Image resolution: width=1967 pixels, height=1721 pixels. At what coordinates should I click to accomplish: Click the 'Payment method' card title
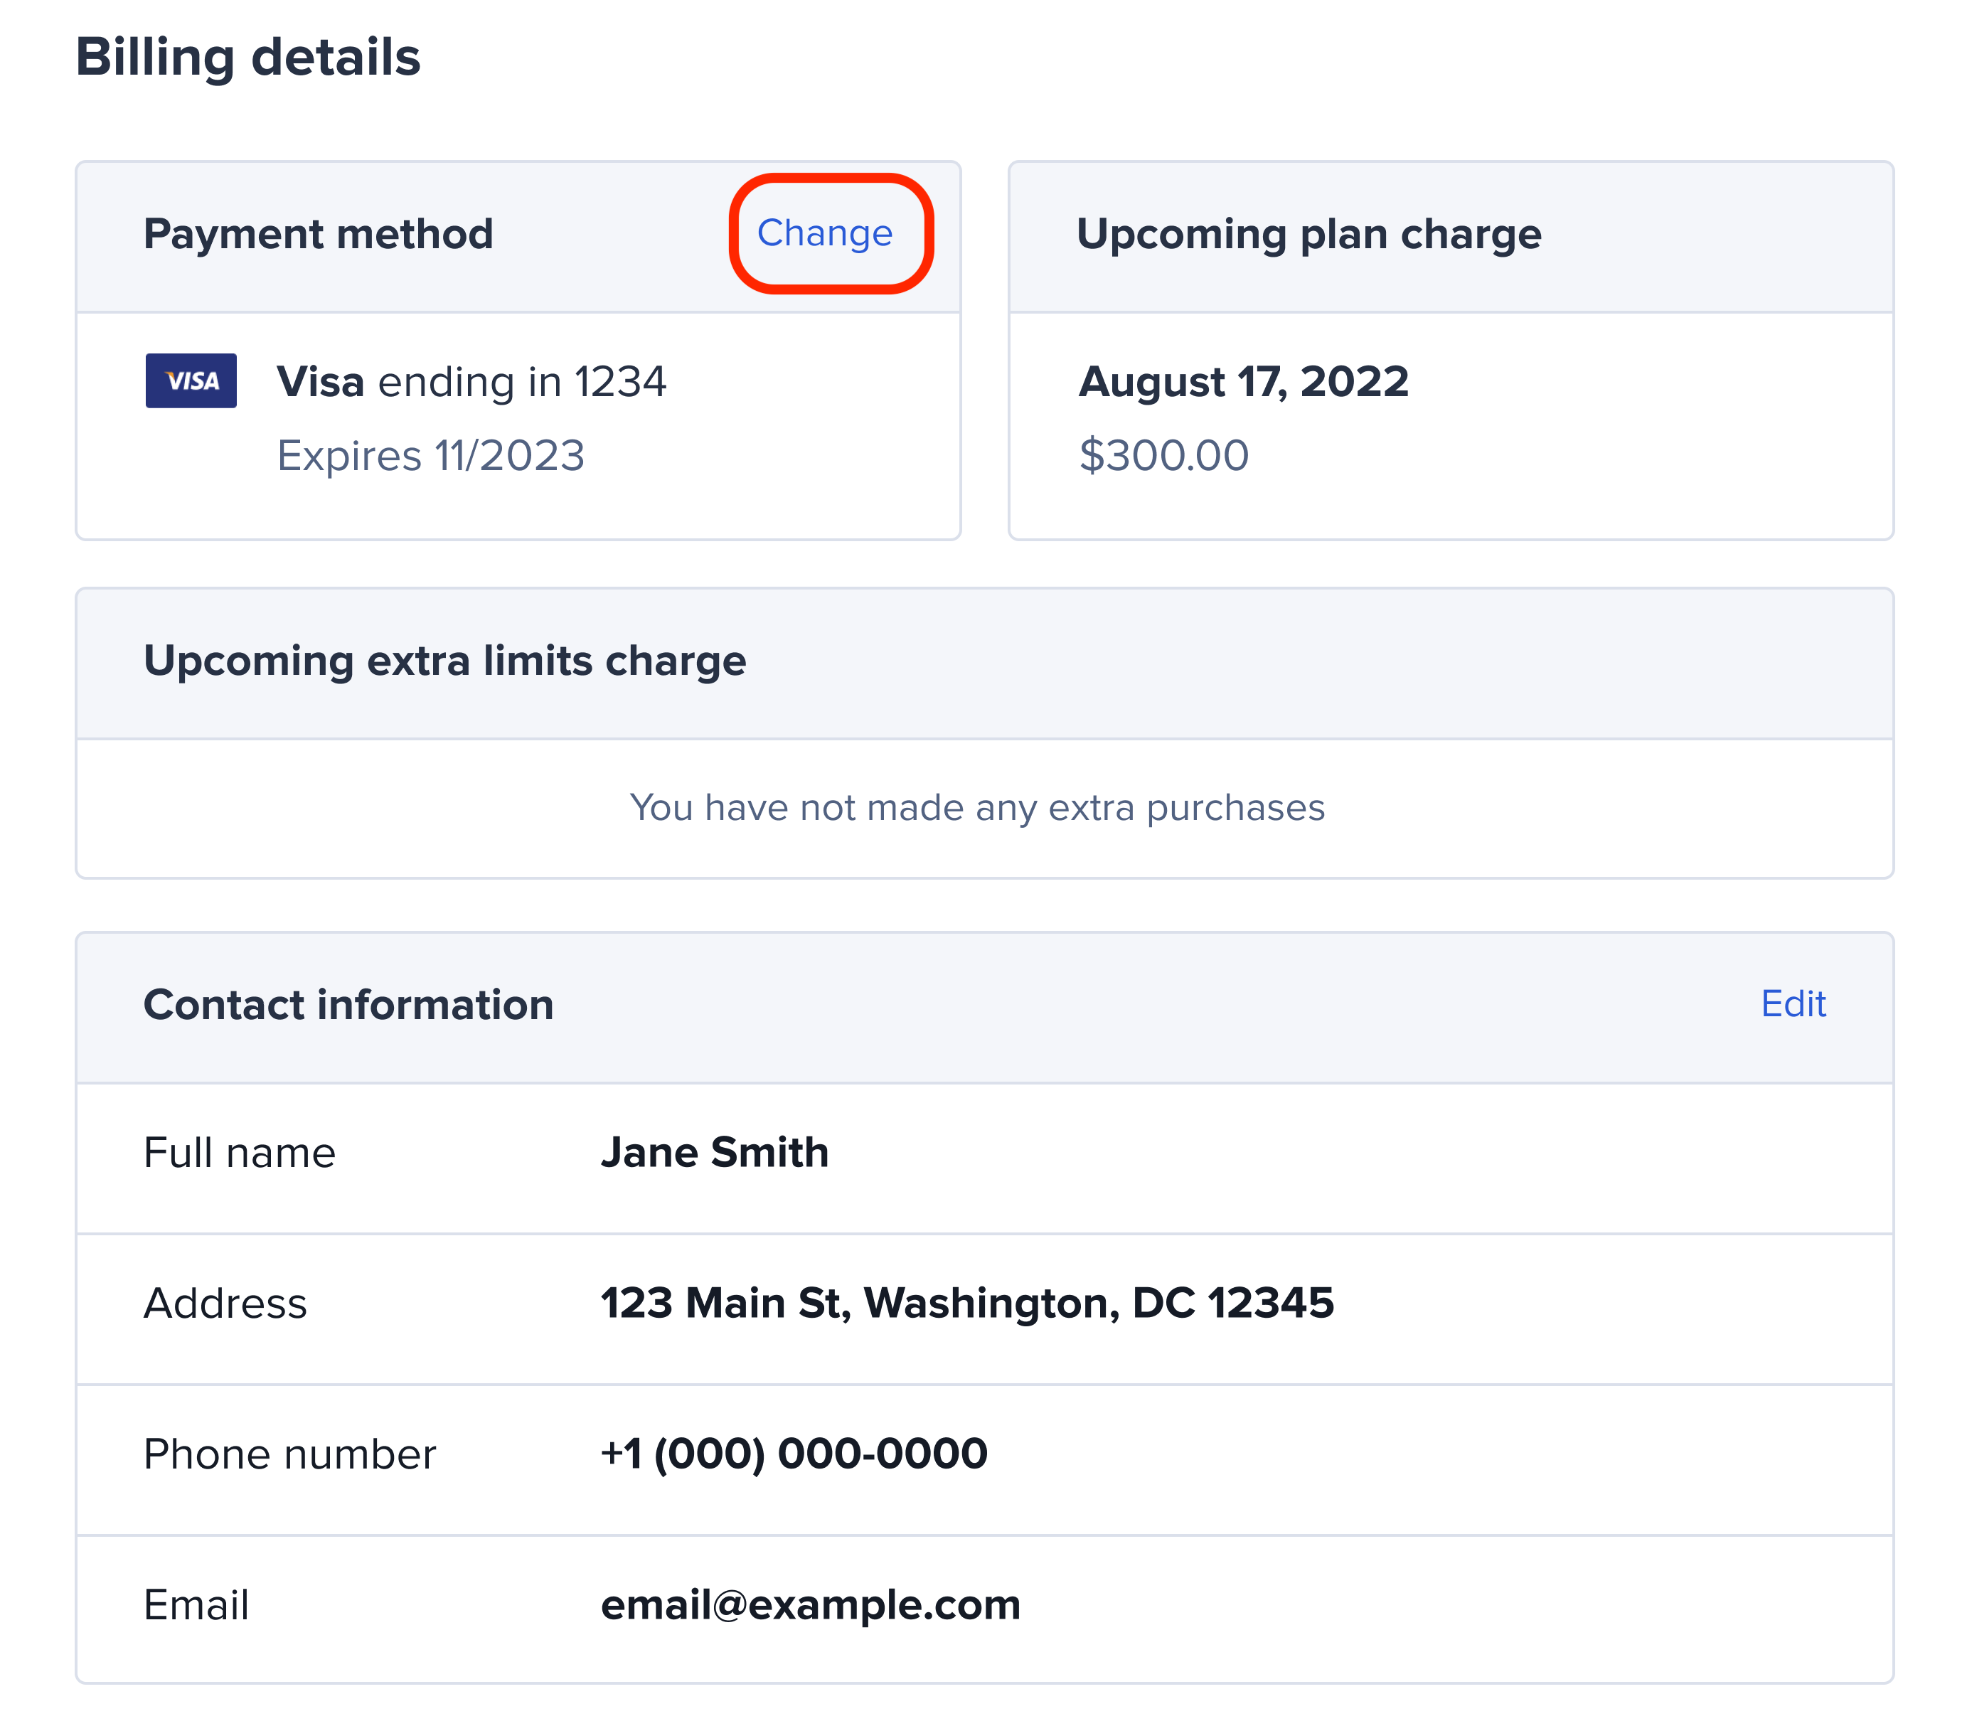coord(318,235)
